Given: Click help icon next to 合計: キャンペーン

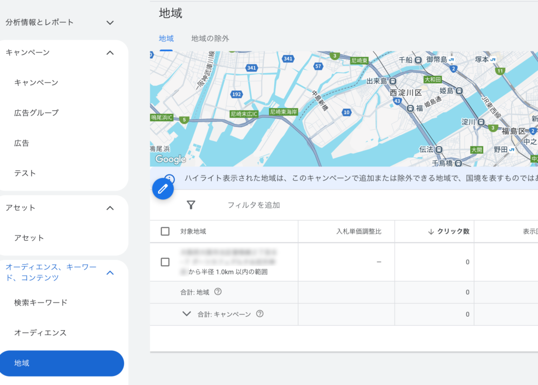Looking at the screenshot, I should (x=260, y=314).
